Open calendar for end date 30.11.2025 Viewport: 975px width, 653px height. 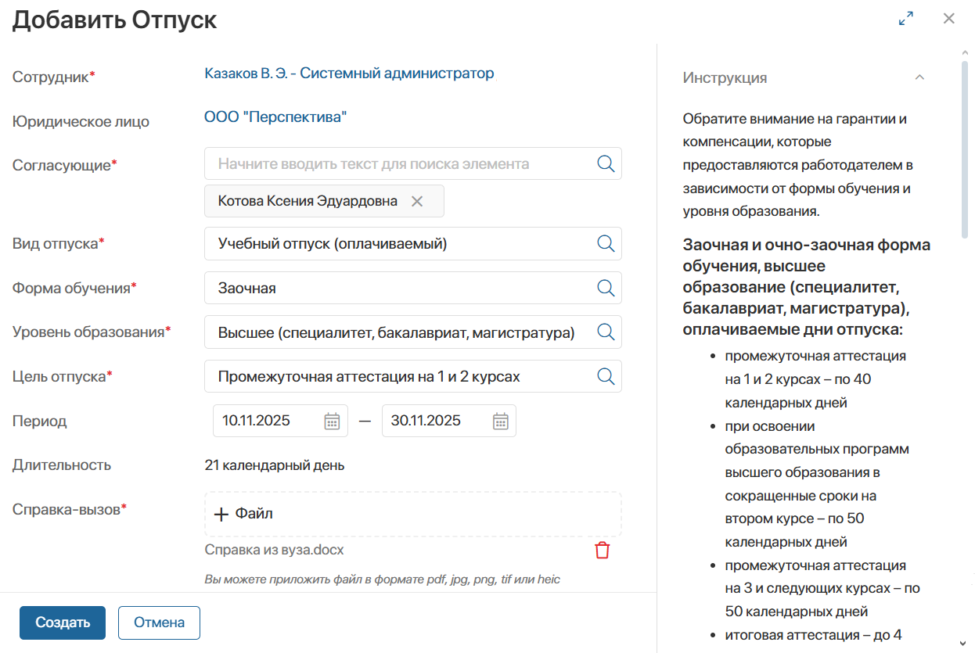click(x=501, y=421)
